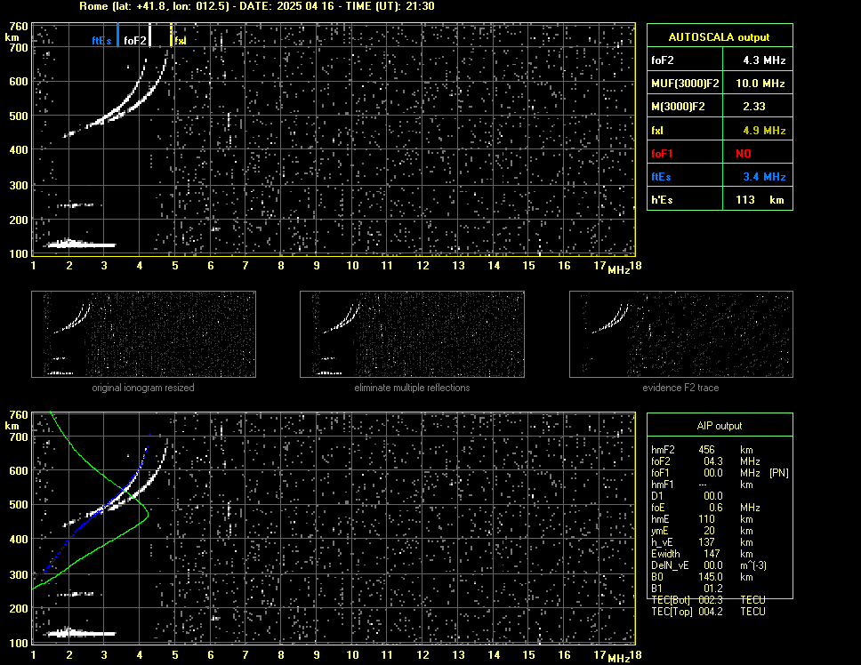This screenshot has height=665, width=861.
Task: Click the DelN_vE '00.0' value
Action: [713, 565]
